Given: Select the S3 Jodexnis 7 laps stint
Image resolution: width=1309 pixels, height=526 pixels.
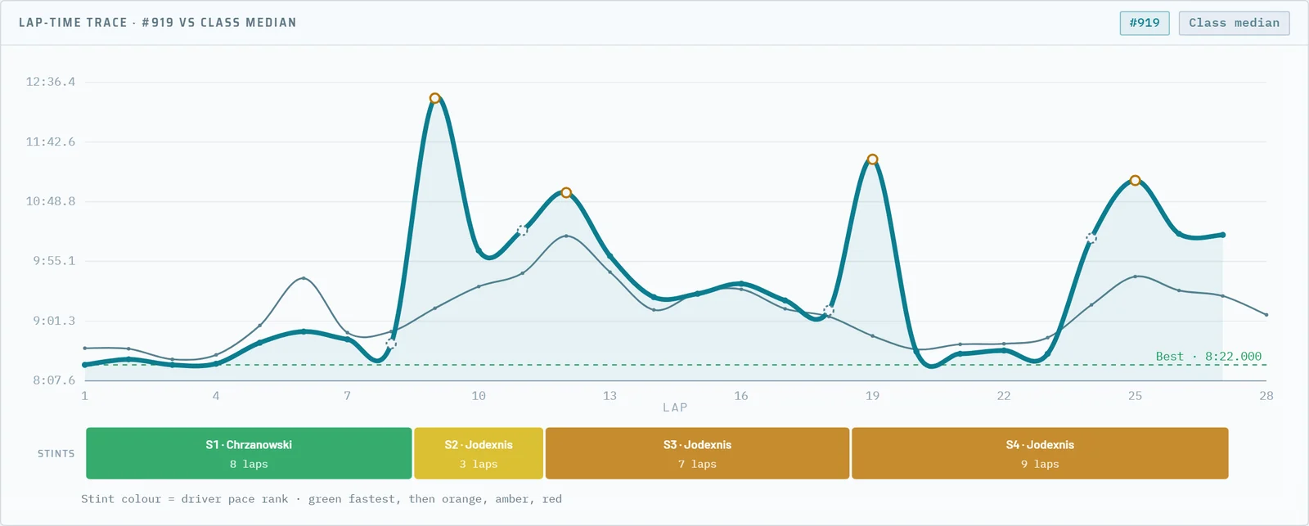Looking at the screenshot, I should [697, 453].
